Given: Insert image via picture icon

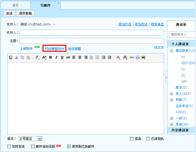Looking at the screenshot, I should point(144,57).
